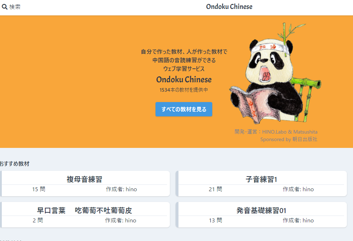Click the すべての教材を見る button
The height and width of the screenshot is (241, 353).
(x=184, y=109)
